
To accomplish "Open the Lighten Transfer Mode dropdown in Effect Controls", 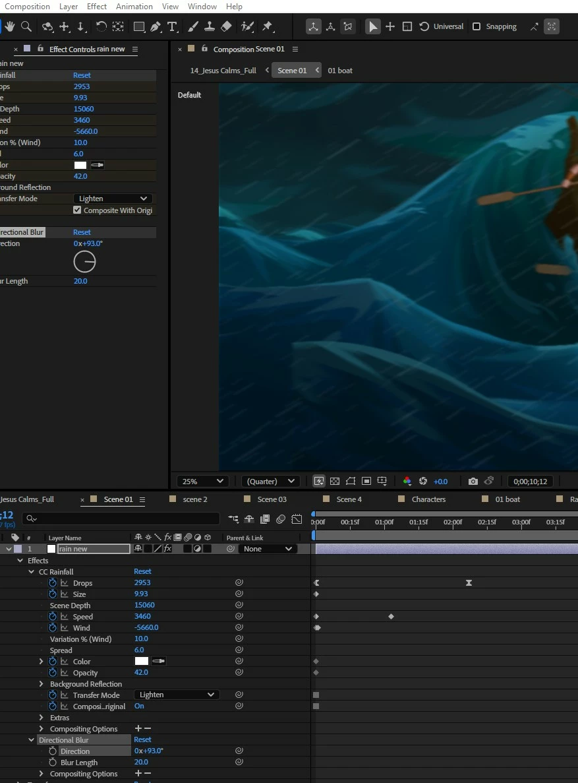I will (x=112, y=199).
